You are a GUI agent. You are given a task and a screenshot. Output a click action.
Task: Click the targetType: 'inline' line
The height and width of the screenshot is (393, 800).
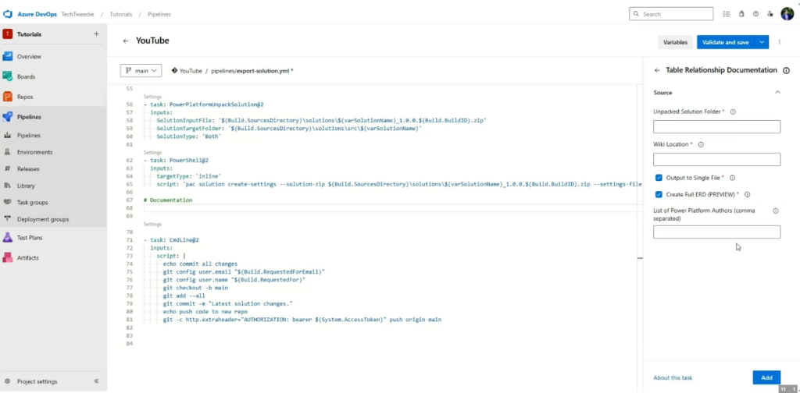pos(189,175)
